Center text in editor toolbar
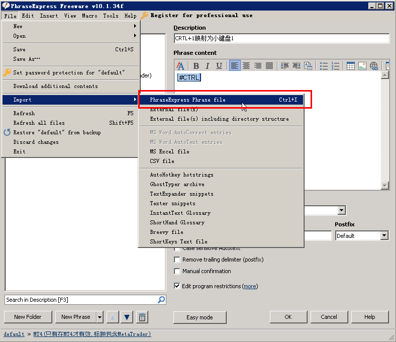The width and height of the screenshot is (396, 342). (246, 66)
